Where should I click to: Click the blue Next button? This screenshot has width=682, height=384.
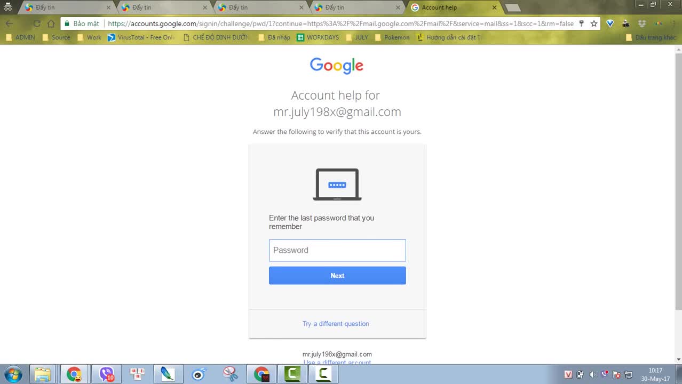337,276
